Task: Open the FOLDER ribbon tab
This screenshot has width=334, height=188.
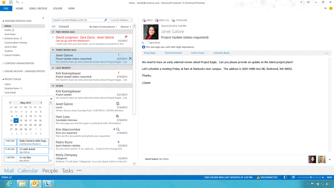Action: tap(58, 8)
